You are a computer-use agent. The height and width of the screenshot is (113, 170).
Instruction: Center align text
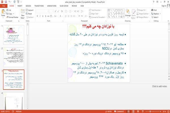click(x=69, y=16)
